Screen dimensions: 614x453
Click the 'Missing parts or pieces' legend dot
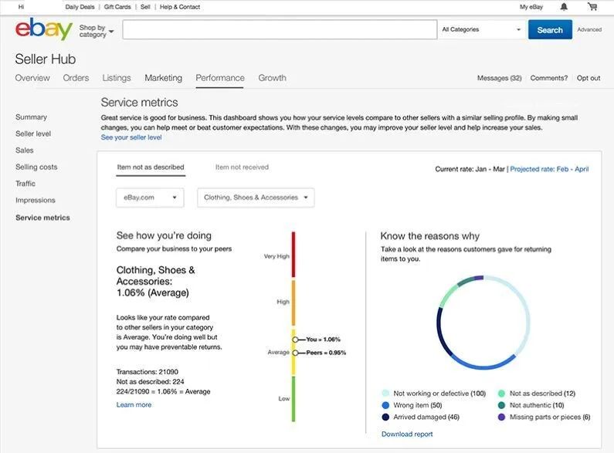pyautogui.click(x=501, y=417)
